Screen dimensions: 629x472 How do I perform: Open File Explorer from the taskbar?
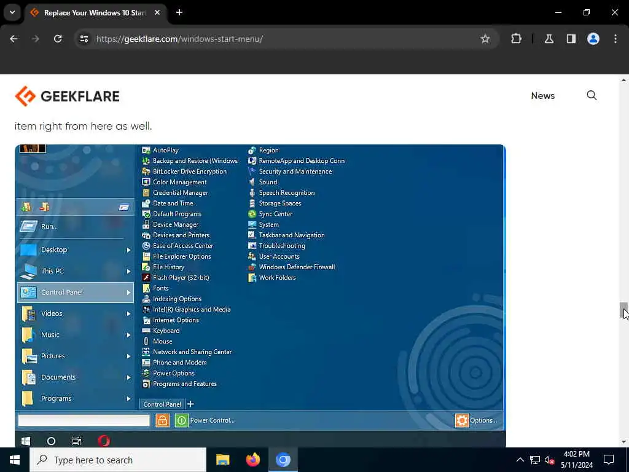coord(222,460)
